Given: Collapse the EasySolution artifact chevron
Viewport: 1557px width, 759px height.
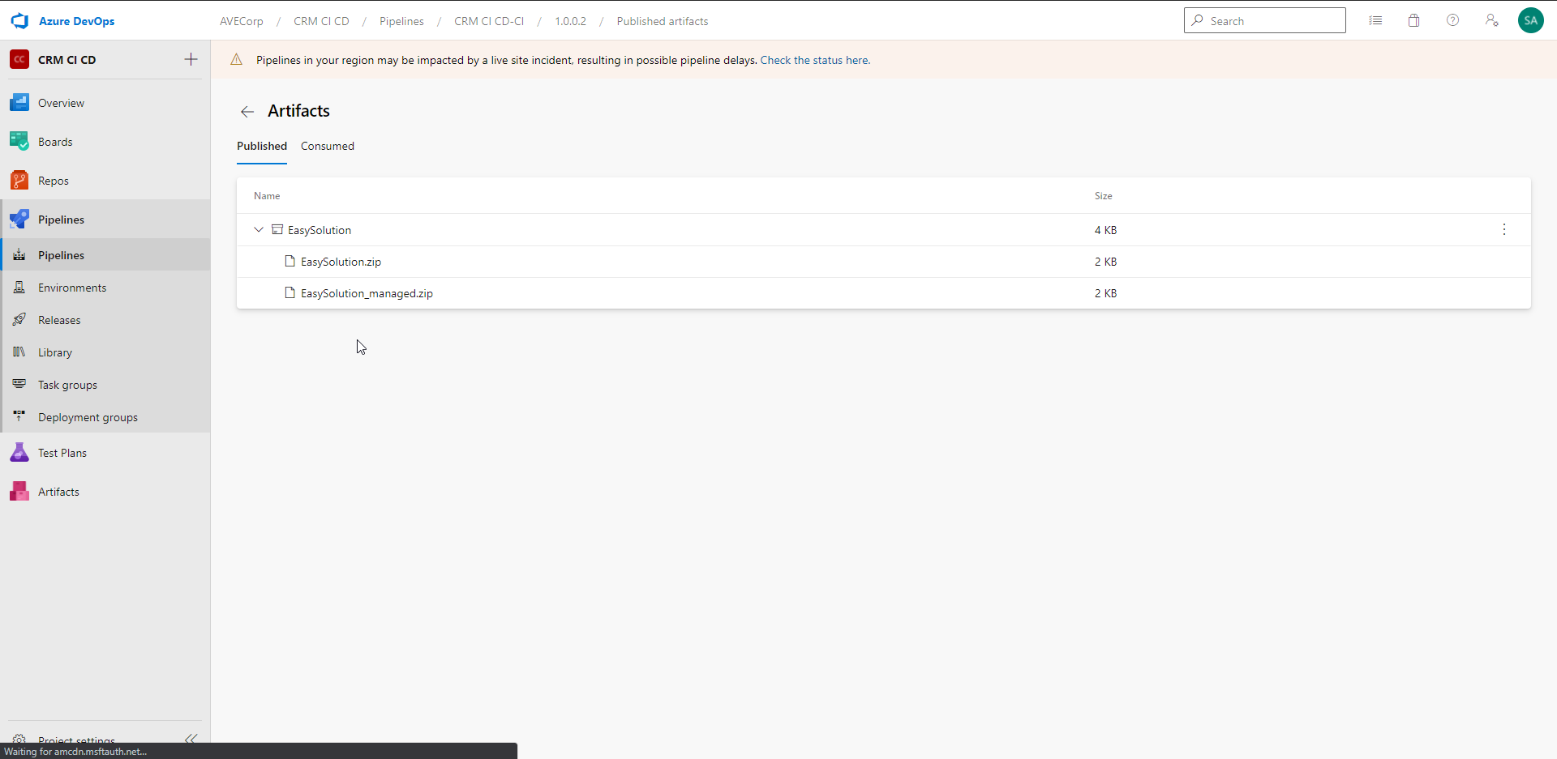Looking at the screenshot, I should coord(259,230).
